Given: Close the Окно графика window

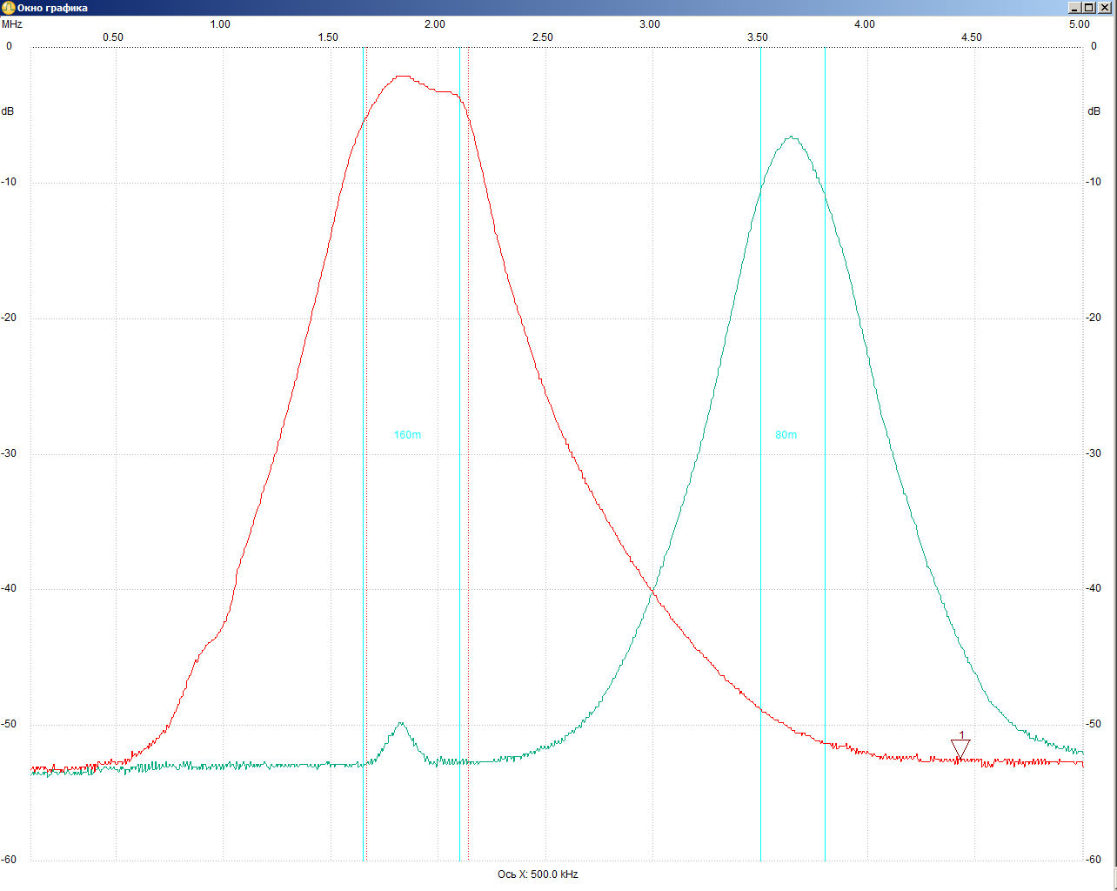Looking at the screenshot, I should coord(1105,8).
